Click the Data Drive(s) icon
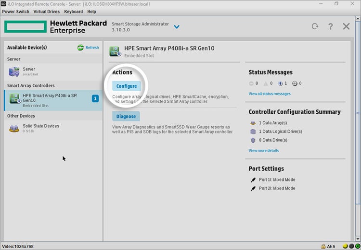The width and height of the screenshot is (361, 250). coord(253,140)
